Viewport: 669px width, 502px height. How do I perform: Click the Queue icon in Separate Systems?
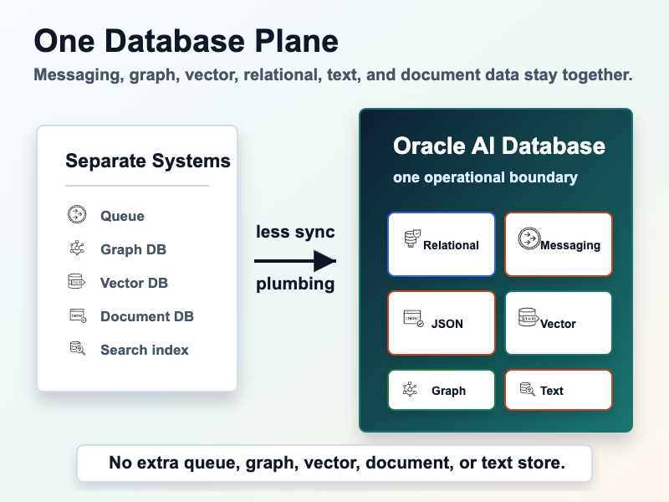tap(77, 214)
